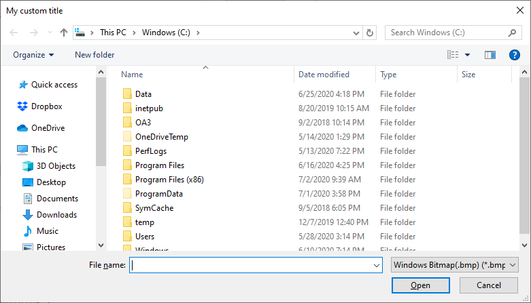This screenshot has width=531, height=303.
Task: Open Desktop in navigation pane
Action: 44,182
